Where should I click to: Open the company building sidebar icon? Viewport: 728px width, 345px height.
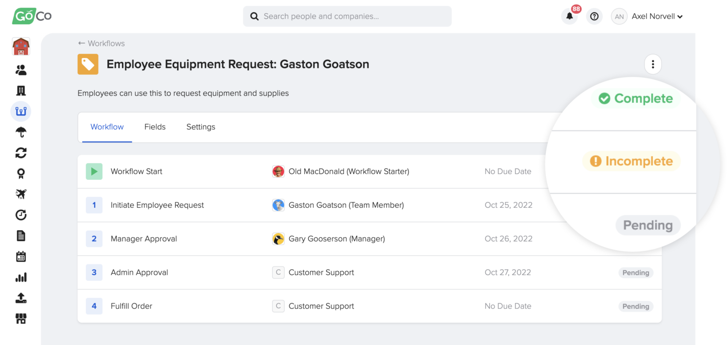coord(21,91)
